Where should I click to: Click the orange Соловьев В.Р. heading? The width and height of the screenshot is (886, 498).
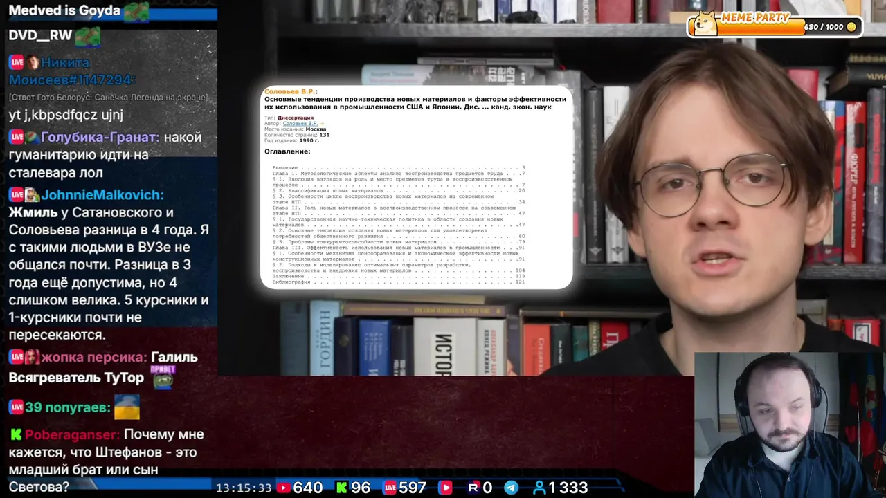point(291,91)
